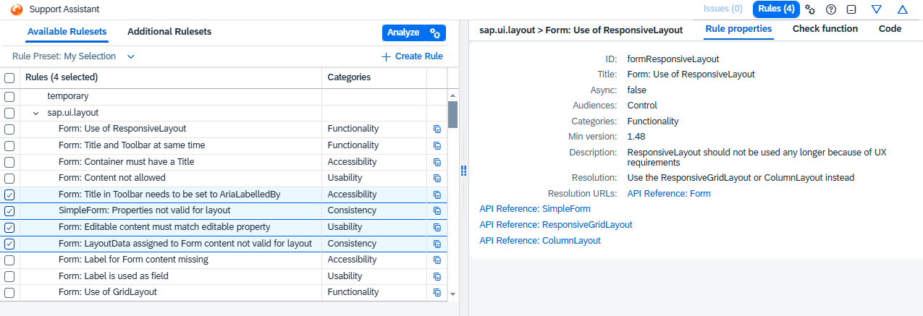The width and height of the screenshot is (923, 316).
Task: Click the splitter grip between panels
Action: (464, 170)
